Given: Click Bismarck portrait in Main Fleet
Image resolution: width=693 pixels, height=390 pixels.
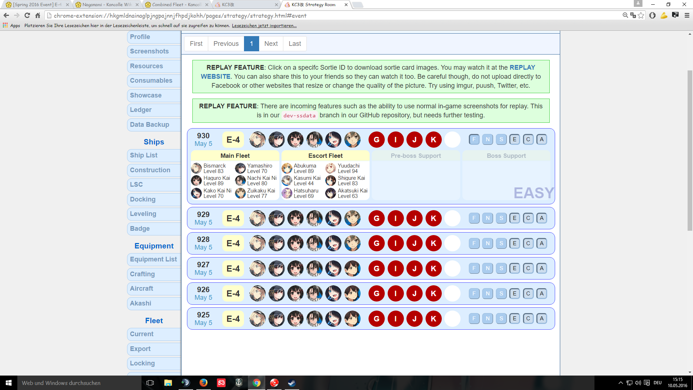Looking at the screenshot, I should [x=196, y=168].
